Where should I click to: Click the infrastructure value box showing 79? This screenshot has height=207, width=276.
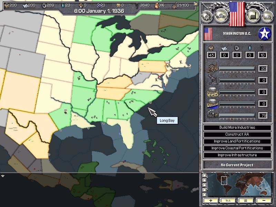[263, 116]
